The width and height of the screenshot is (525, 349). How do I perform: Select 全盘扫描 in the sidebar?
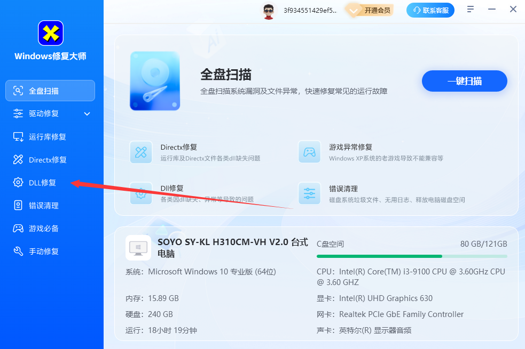click(x=50, y=91)
